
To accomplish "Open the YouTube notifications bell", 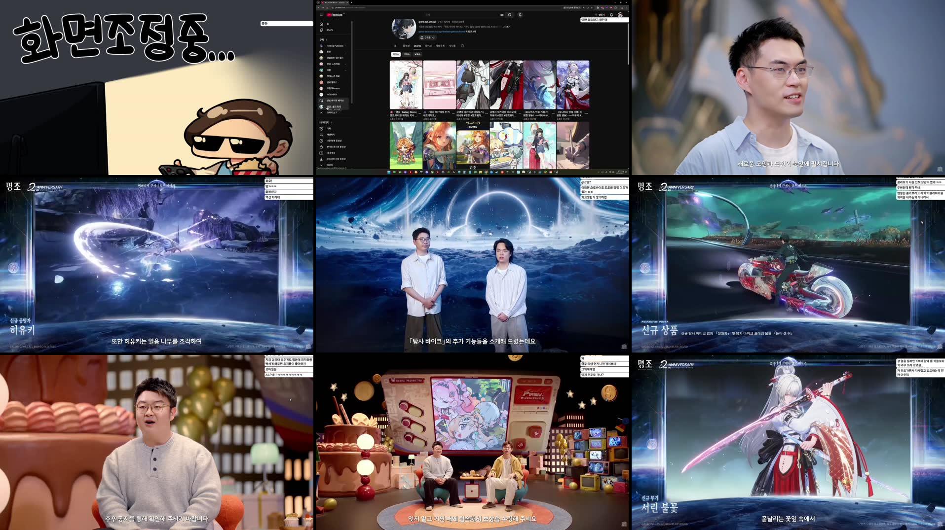I will [611, 15].
